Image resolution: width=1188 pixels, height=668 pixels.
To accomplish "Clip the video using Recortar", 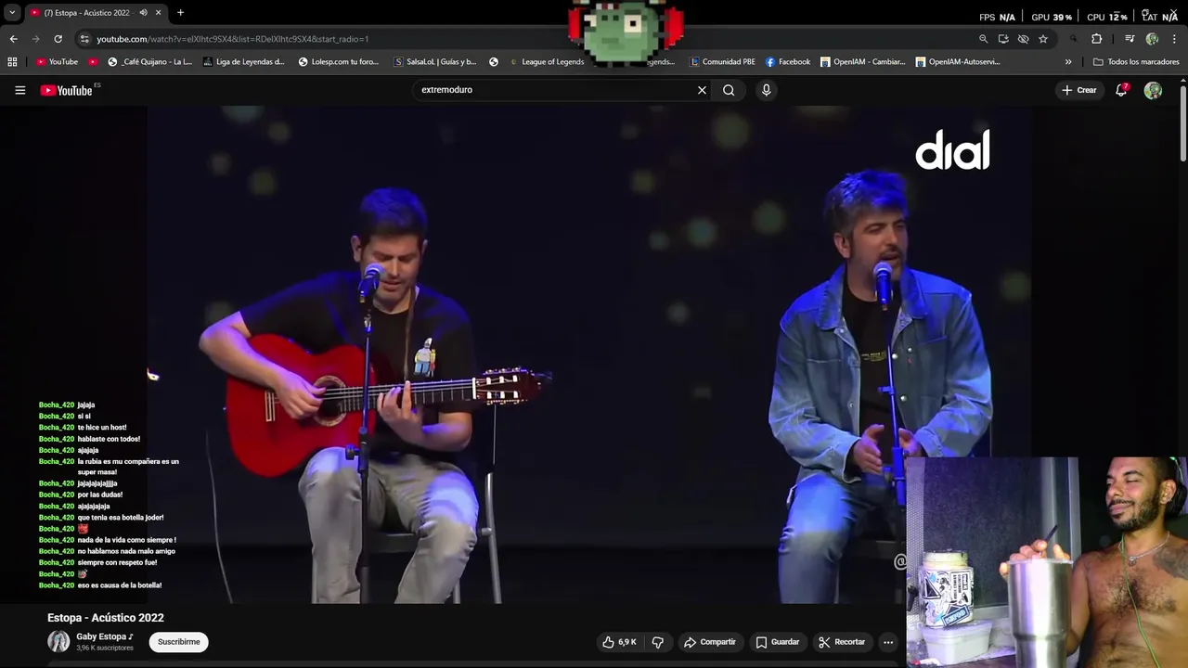I will pyautogui.click(x=842, y=642).
